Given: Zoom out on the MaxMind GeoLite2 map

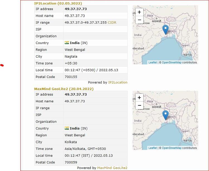Looking at the screenshot, I should point(139,105).
